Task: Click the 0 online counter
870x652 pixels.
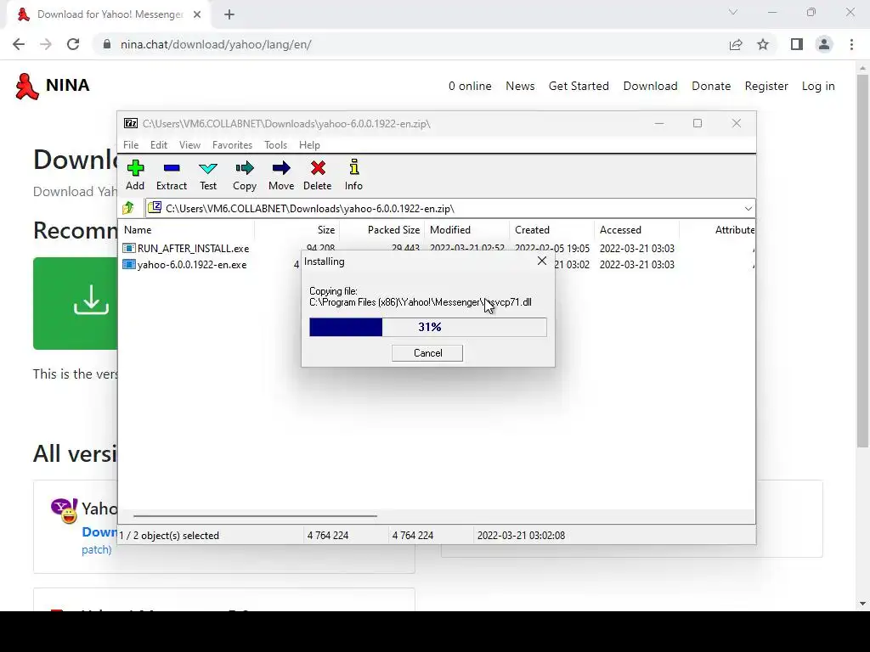Action: coord(470,86)
